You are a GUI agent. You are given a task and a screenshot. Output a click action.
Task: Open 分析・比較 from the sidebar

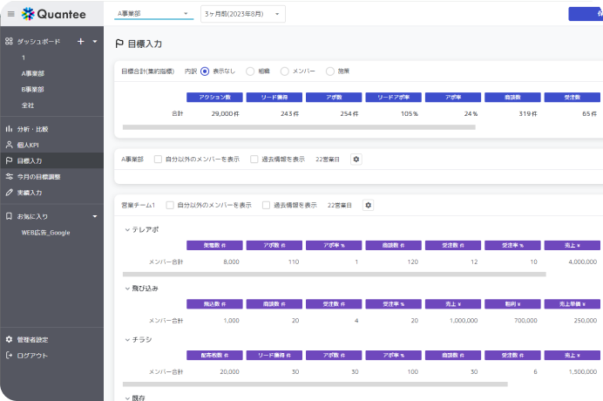35,128
